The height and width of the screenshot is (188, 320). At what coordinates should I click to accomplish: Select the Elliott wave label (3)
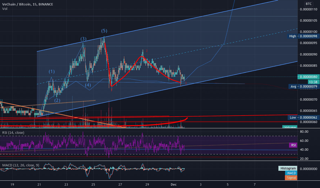pos(83,39)
